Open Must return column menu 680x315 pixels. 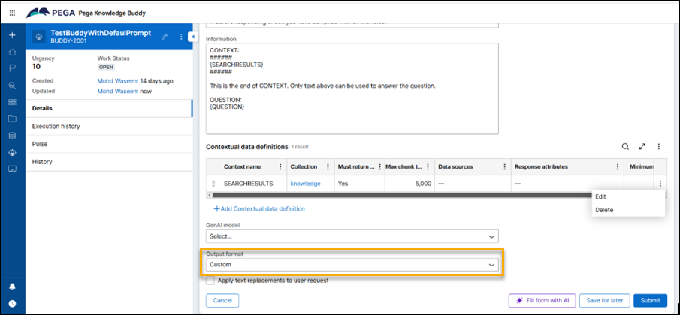point(380,166)
